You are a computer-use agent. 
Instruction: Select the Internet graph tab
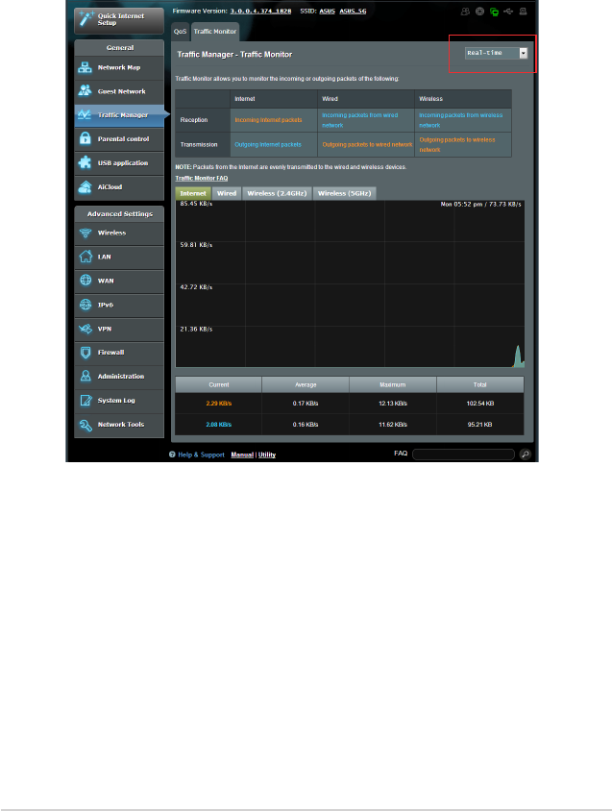point(193,193)
